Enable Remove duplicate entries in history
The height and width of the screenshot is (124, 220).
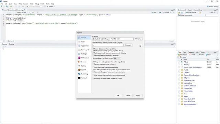coord(93,64)
